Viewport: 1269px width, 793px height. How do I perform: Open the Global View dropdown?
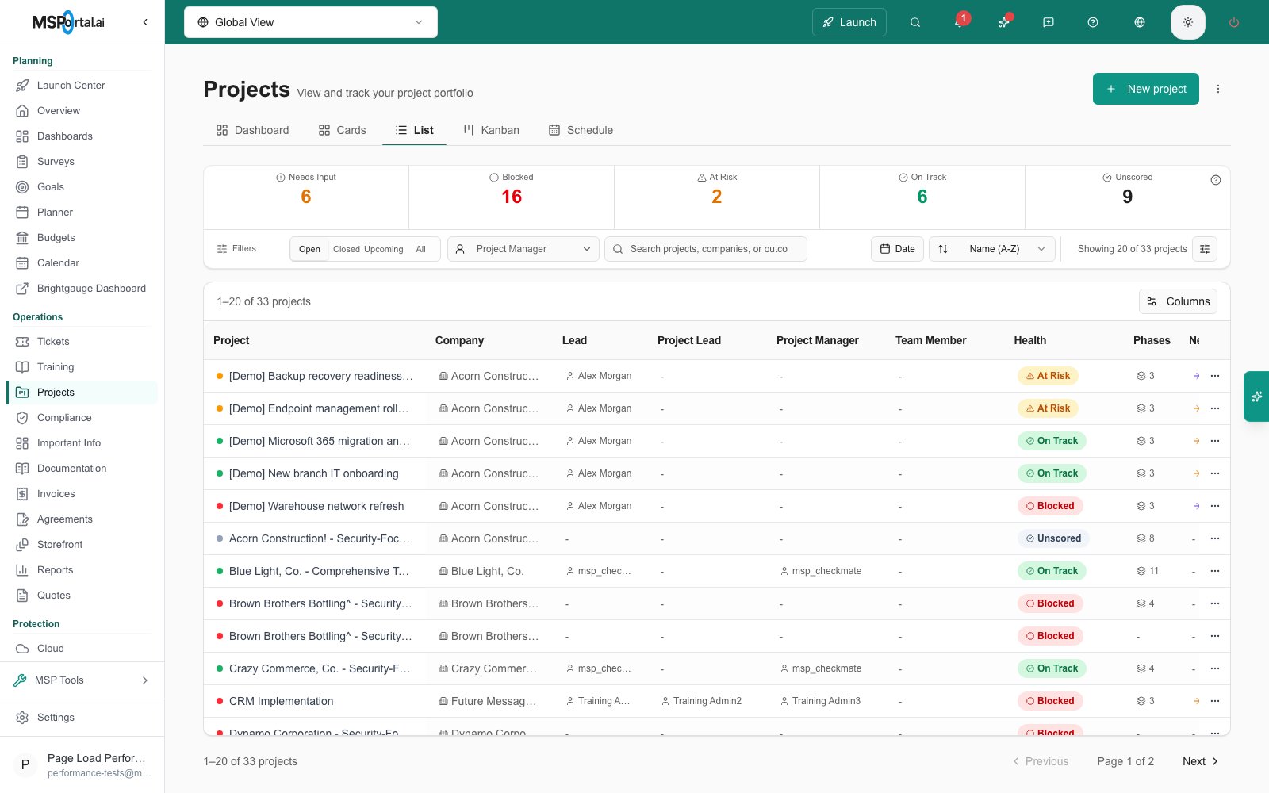311,22
